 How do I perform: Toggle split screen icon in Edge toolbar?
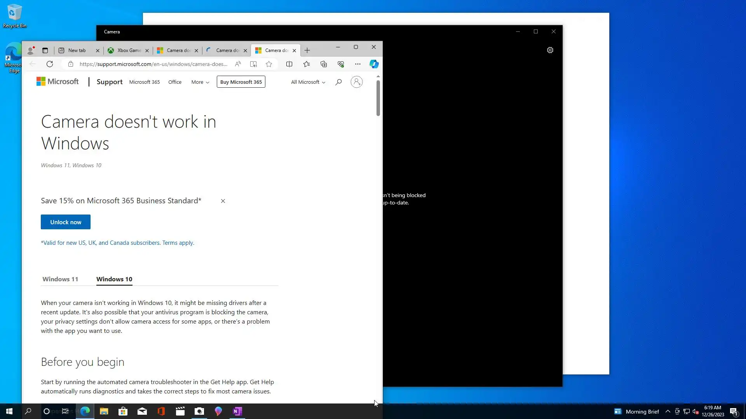click(x=289, y=64)
